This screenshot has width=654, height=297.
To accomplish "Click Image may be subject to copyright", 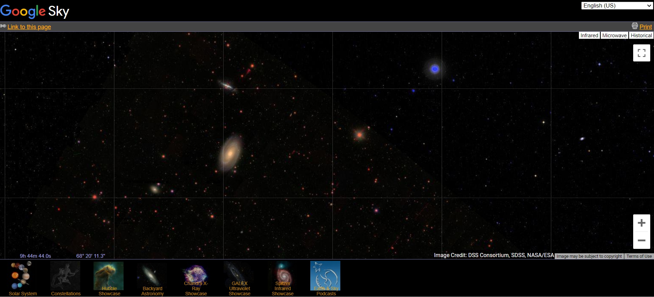I will pos(589,256).
